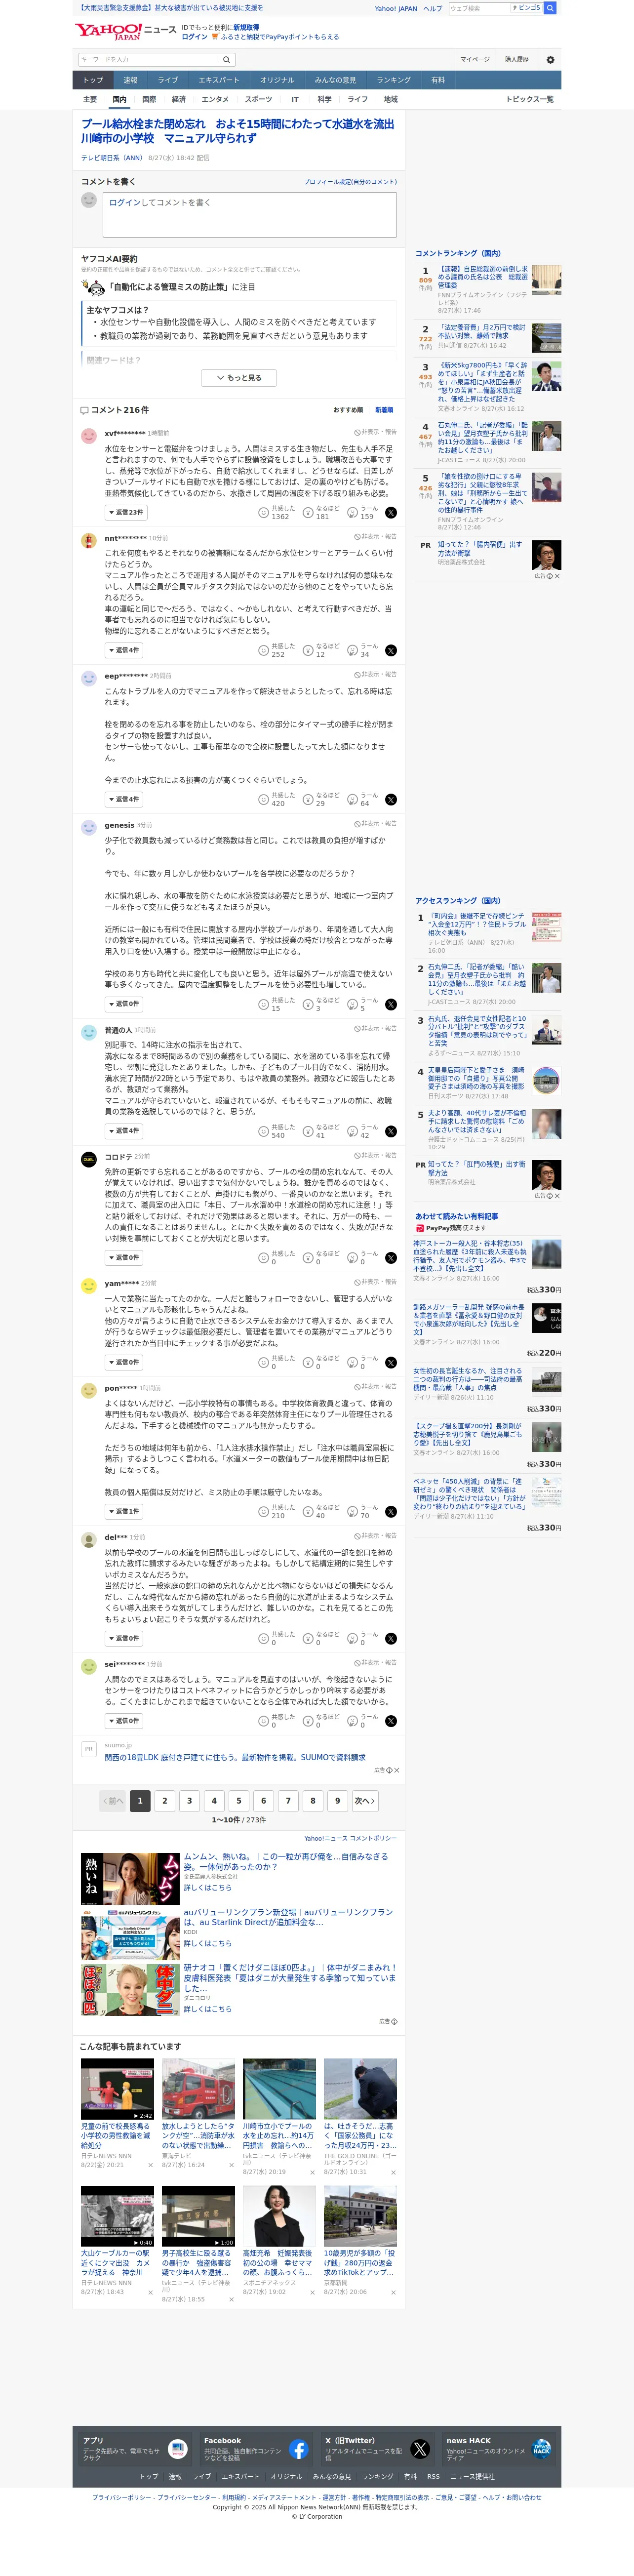The width and height of the screenshot is (634, 2576).
Task: Click うーん icon on xvf******** comment
Action: 353,513
